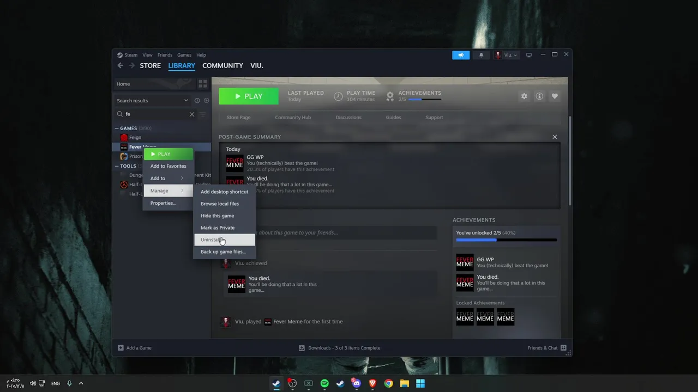Viewport: 698px width, 392px height.
Task: Open Discord from the taskbar
Action: click(356, 383)
